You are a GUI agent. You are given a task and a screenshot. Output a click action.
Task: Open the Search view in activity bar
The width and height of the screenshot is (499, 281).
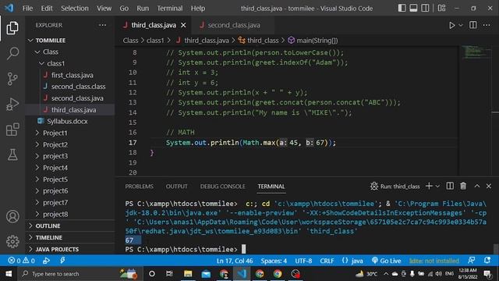[x=12, y=53]
